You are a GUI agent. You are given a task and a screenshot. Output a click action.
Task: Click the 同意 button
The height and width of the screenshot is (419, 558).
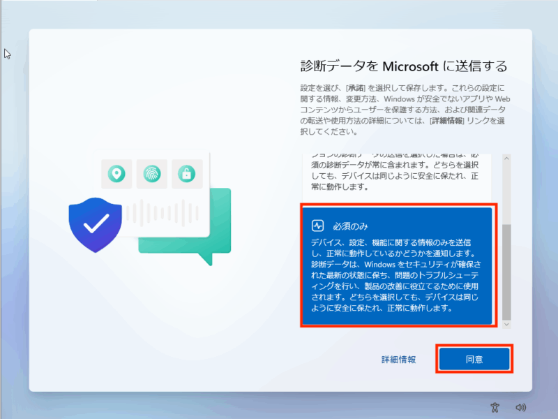pos(474,359)
